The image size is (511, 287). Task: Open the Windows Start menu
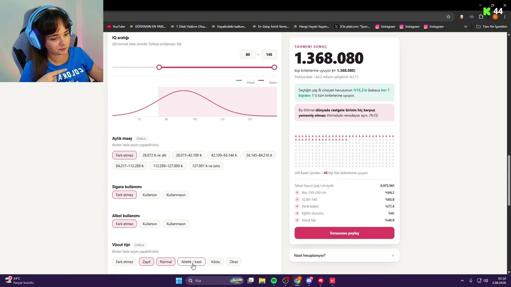(179, 281)
